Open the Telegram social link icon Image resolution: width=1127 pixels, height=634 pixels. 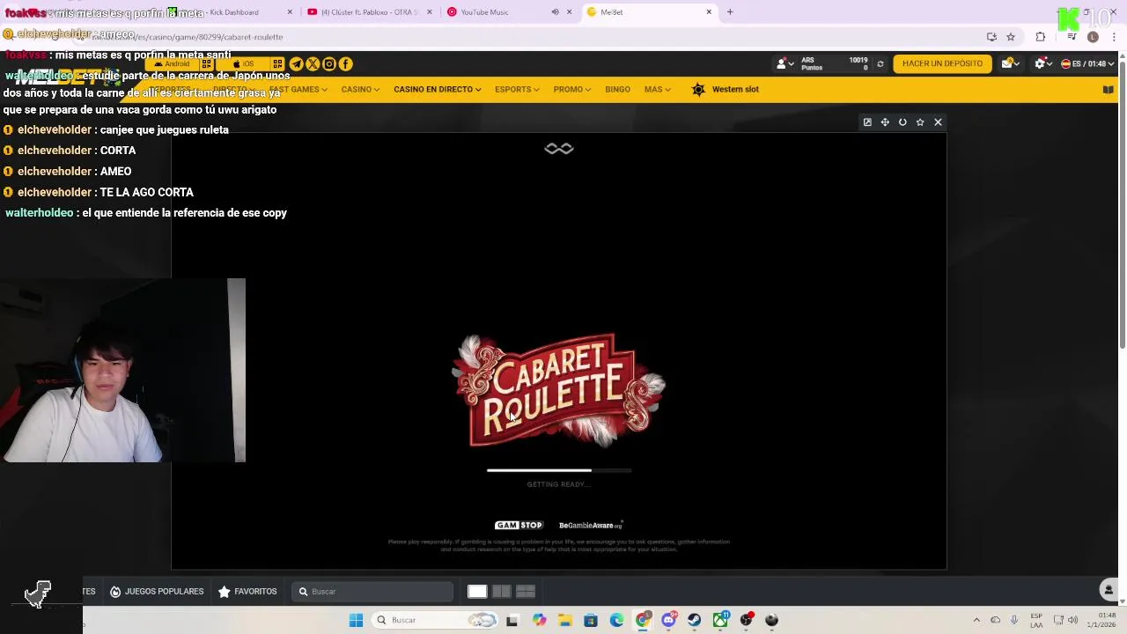point(296,63)
